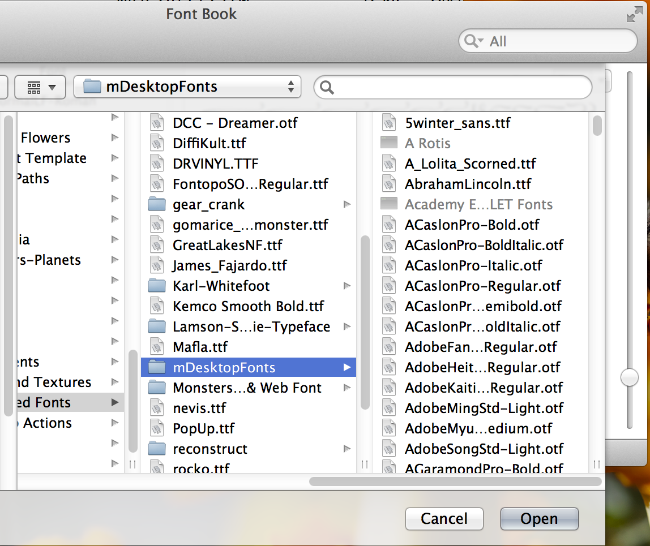Screen dimensions: 650x546
Task: Click the Lamson-S...ie-Typeface folder icon
Action: (157, 326)
